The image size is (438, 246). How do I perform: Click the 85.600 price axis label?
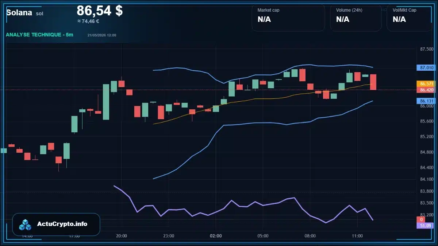tap(427, 121)
